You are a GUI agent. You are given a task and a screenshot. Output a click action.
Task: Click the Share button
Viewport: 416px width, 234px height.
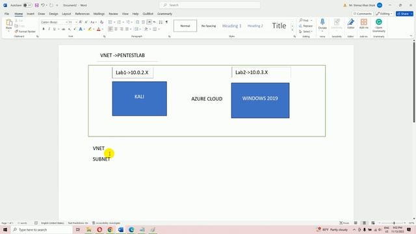[x=404, y=14]
